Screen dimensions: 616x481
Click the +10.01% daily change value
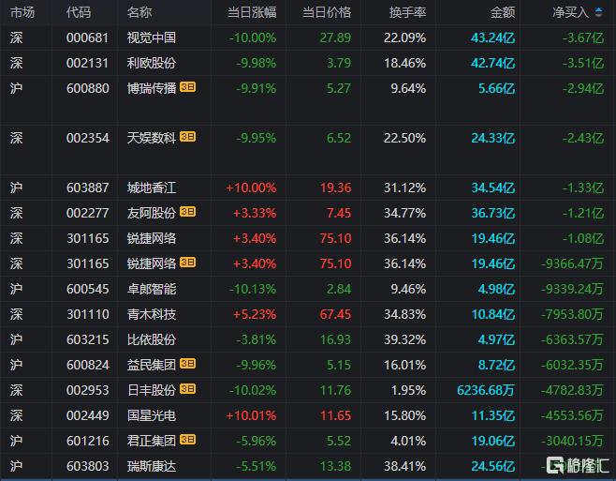[x=251, y=415]
